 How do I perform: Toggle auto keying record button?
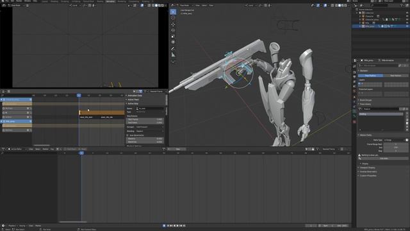164,225
